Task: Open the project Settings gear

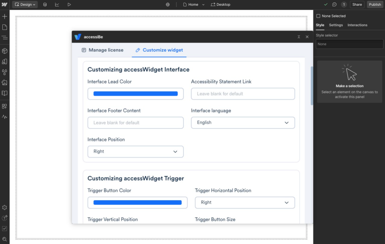Action: [5, 207]
